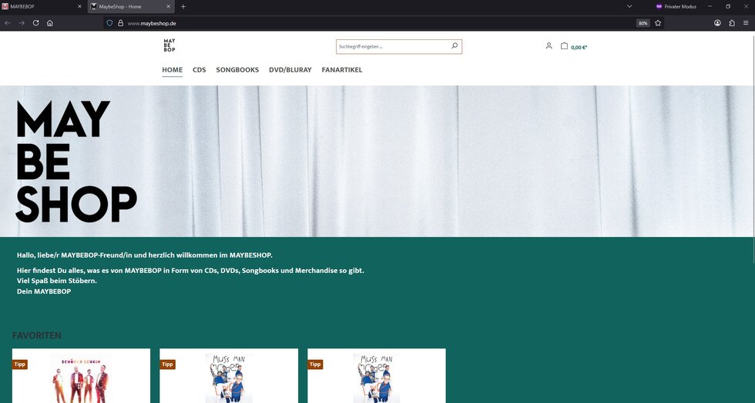Click the address bar URL maybeshop.de

tap(152, 23)
